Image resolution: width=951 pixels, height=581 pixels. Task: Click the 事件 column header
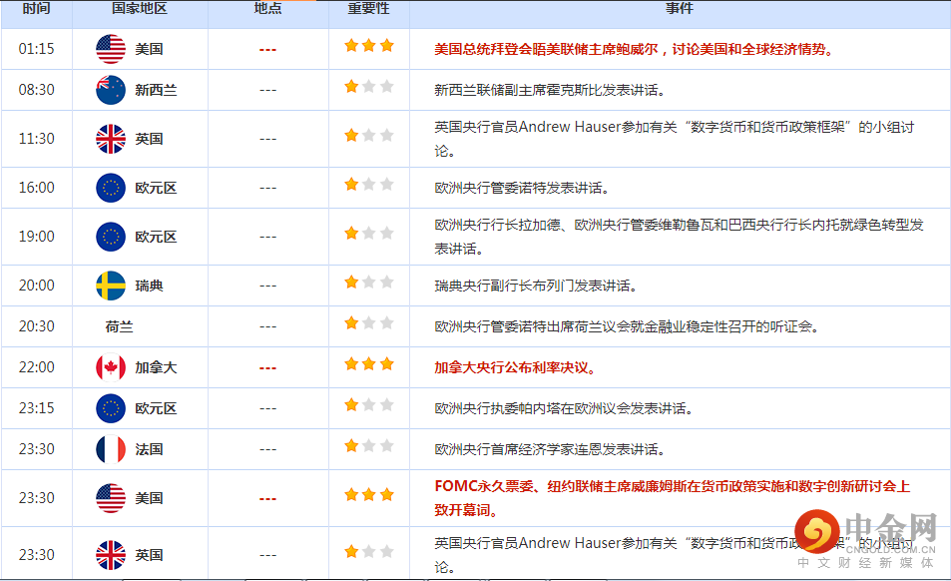click(679, 9)
